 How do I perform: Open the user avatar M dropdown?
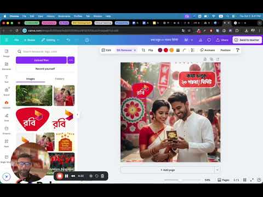tap(188, 40)
